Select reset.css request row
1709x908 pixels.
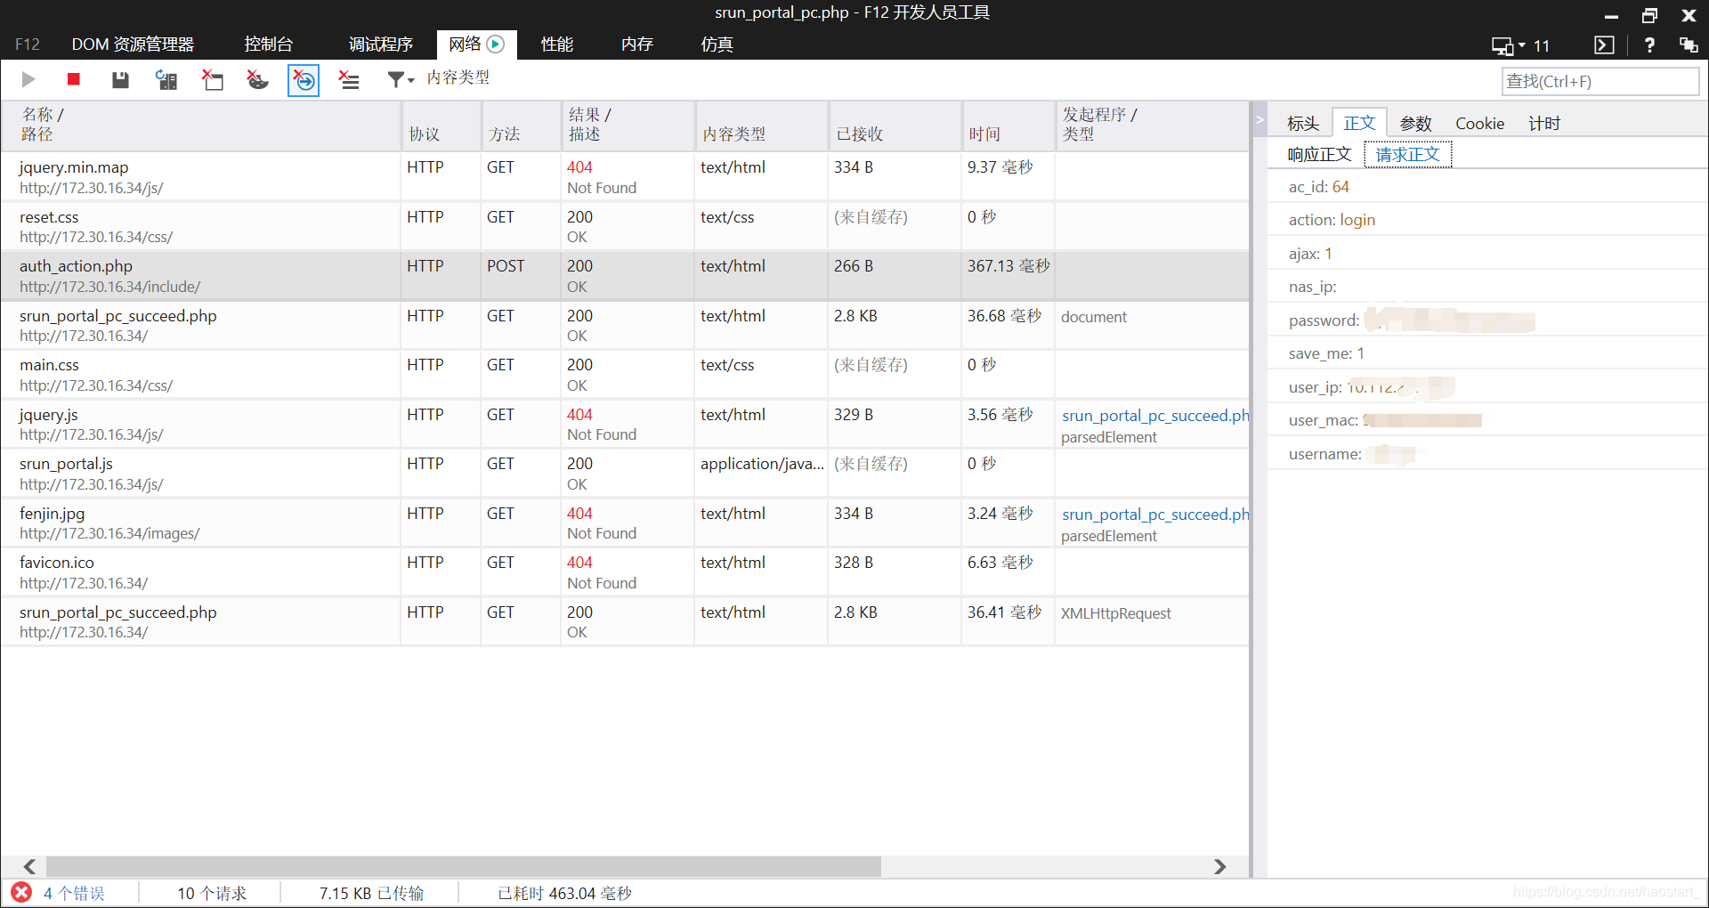point(625,227)
